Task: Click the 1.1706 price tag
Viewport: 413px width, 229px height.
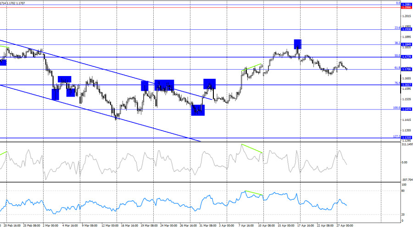Action: (406, 69)
